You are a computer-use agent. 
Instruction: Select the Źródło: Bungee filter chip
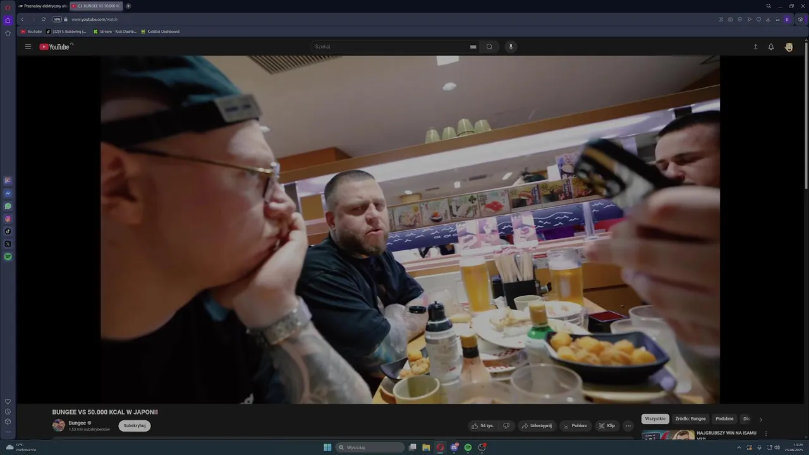(690, 419)
